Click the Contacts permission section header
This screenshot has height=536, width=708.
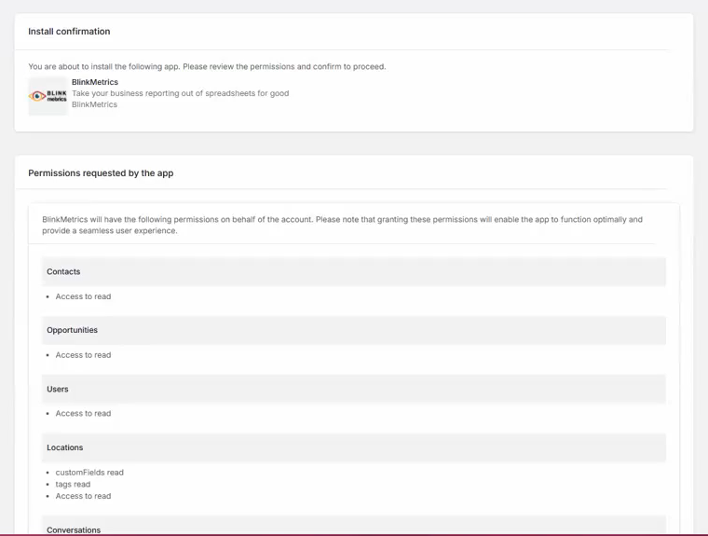(354, 271)
